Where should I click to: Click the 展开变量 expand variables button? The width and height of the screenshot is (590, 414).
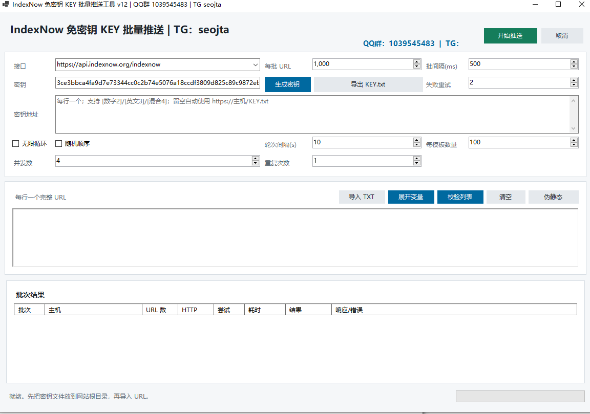click(x=411, y=197)
